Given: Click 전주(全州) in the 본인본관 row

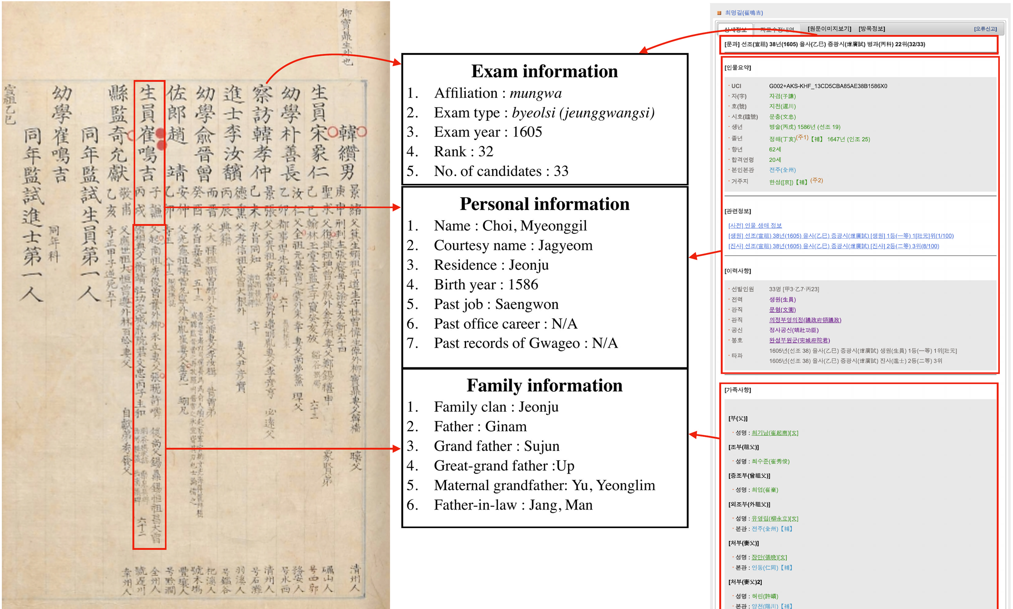Looking at the screenshot, I should pyautogui.click(x=782, y=169).
